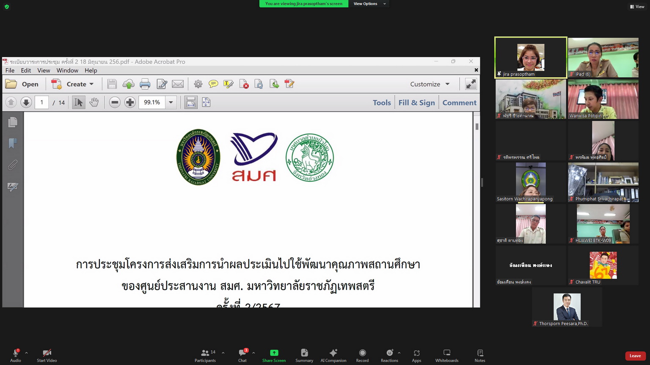Image resolution: width=650 pixels, height=365 pixels.
Task: Click the page number input field
Action: point(41,102)
